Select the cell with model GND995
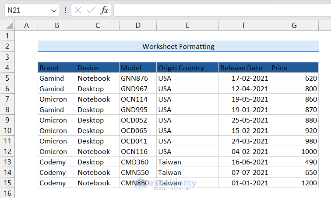This screenshot has width=331, height=198. pos(138,109)
